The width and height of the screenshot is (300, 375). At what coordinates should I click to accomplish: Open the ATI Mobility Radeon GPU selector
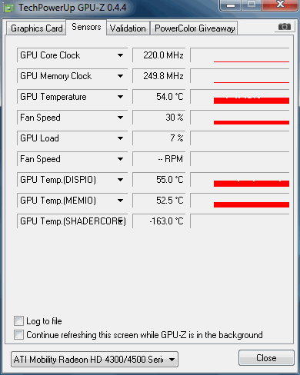point(95,360)
